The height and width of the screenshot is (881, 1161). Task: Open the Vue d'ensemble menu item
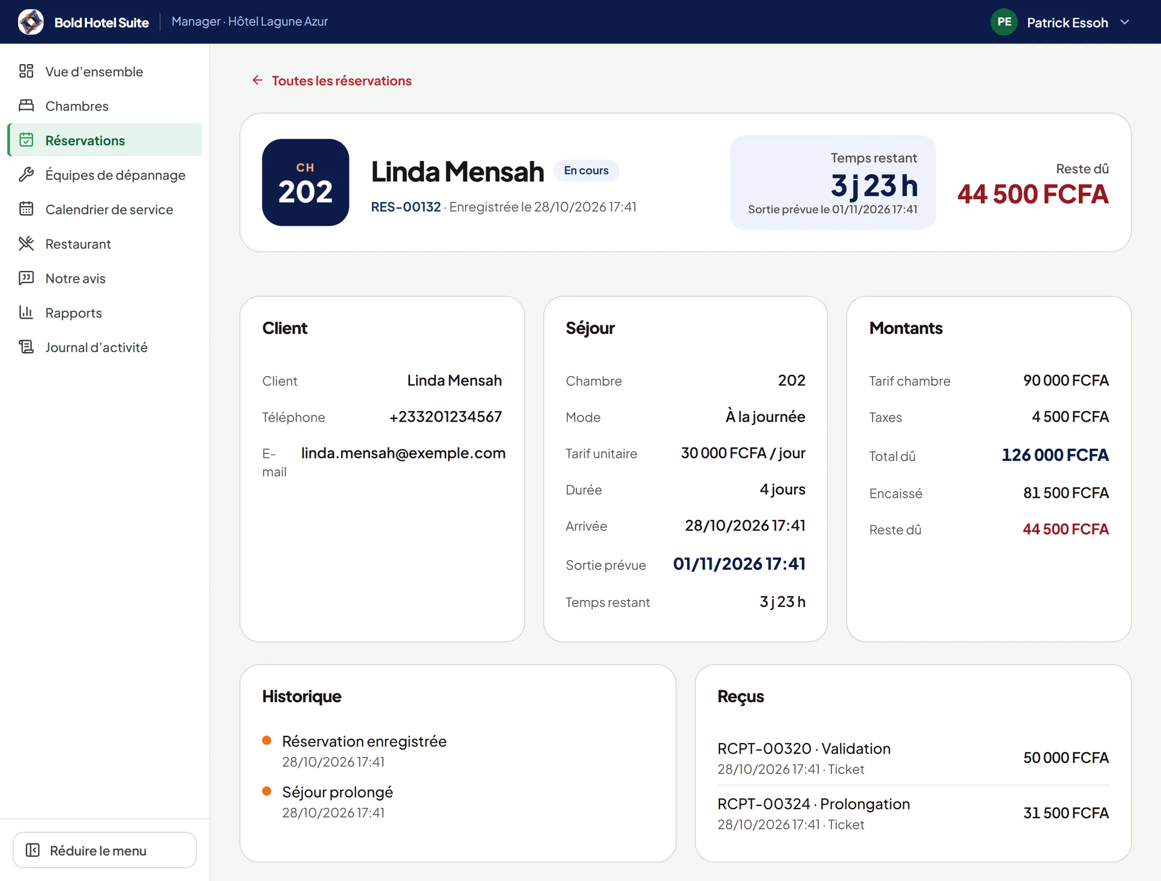click(105, 71)
